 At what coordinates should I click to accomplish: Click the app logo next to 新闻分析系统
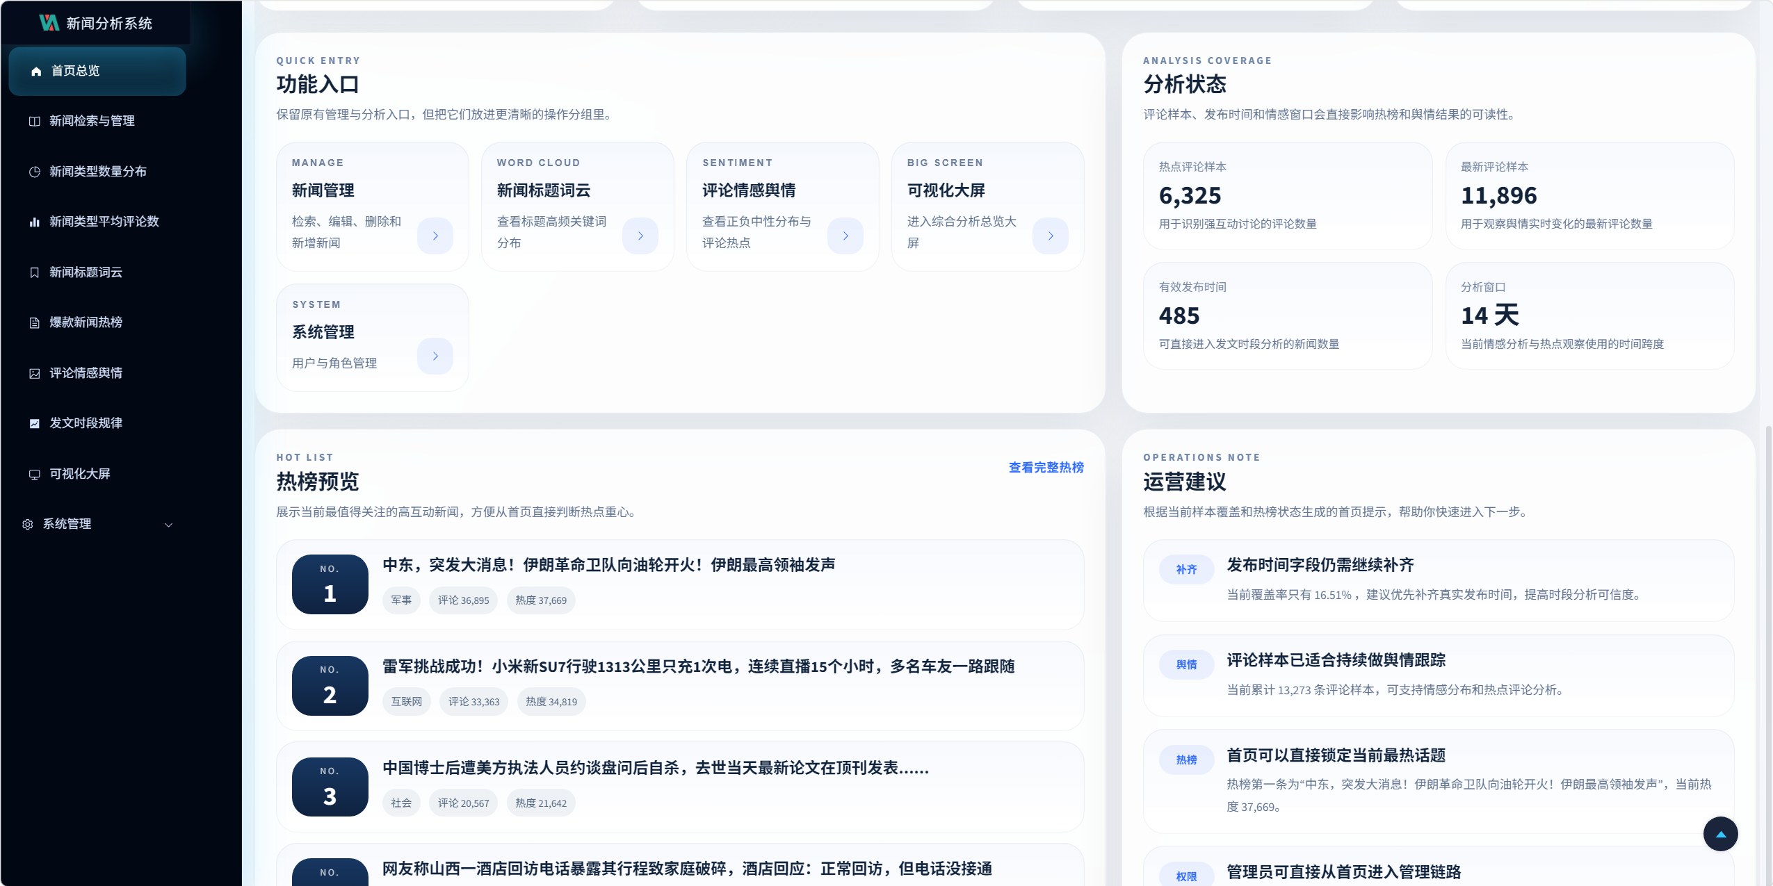pyautogui.click(x=49, y=23)
